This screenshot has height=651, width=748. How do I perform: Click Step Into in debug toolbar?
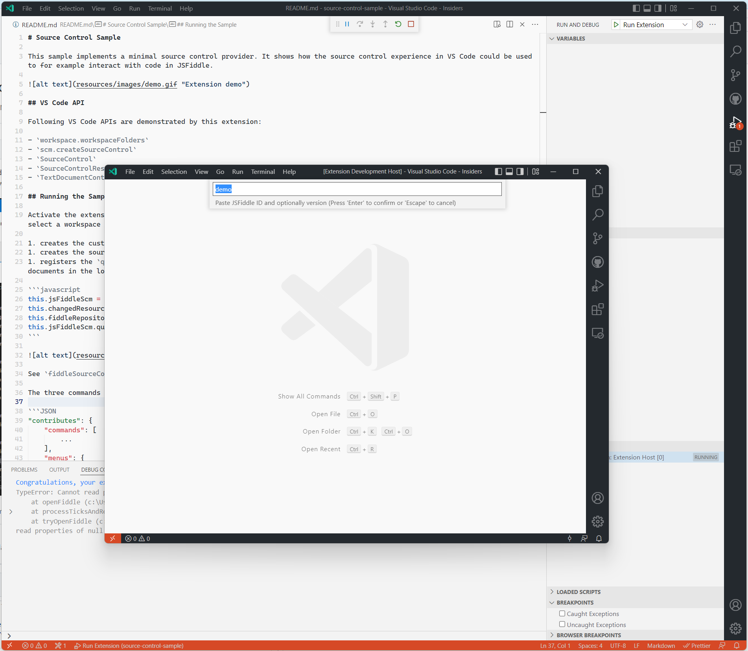click(372, 24)
